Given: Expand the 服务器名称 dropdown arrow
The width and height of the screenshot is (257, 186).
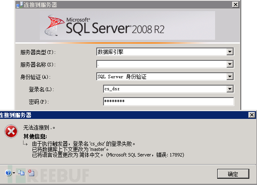Looking at the screenshot, I should [230, 64].
